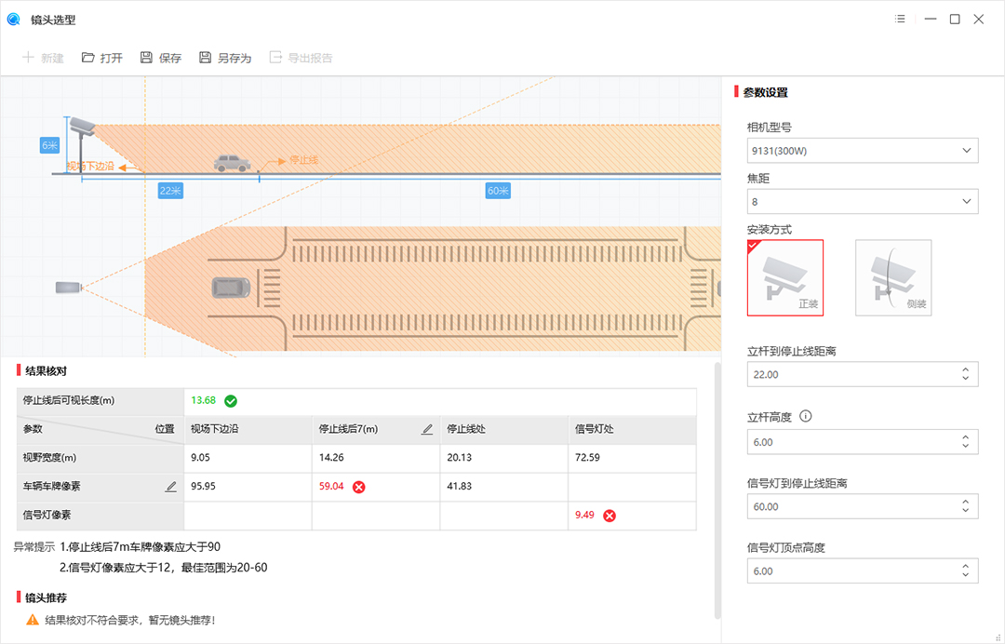Click red error icon beside 9.49
This screenshot has width=1005, height=644.
610,516
